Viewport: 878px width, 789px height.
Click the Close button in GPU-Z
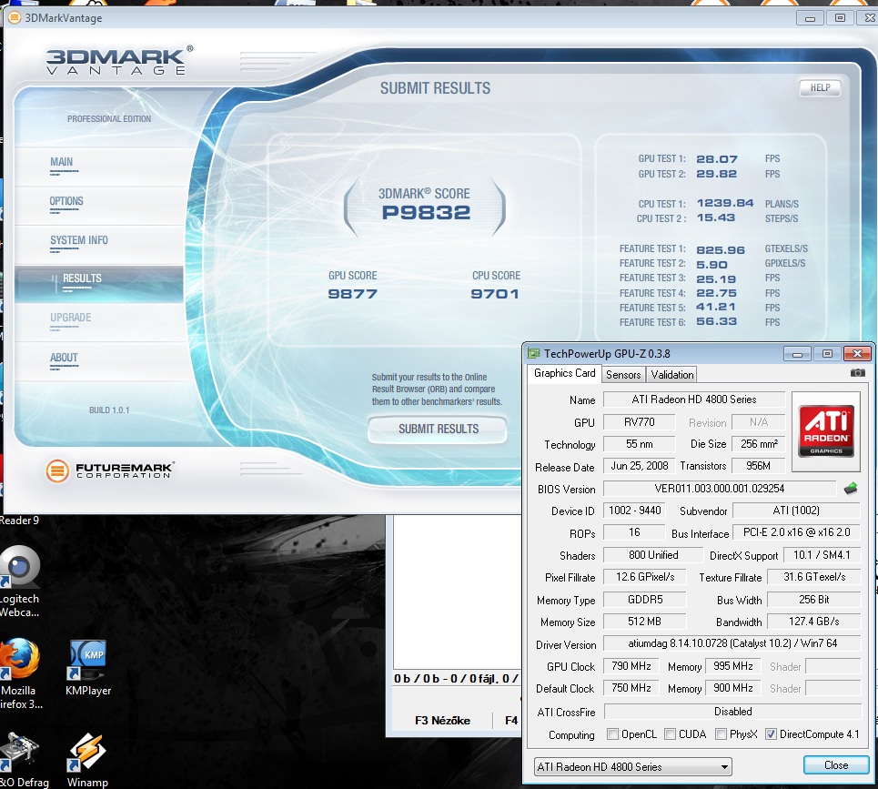(x=836, y=765)
